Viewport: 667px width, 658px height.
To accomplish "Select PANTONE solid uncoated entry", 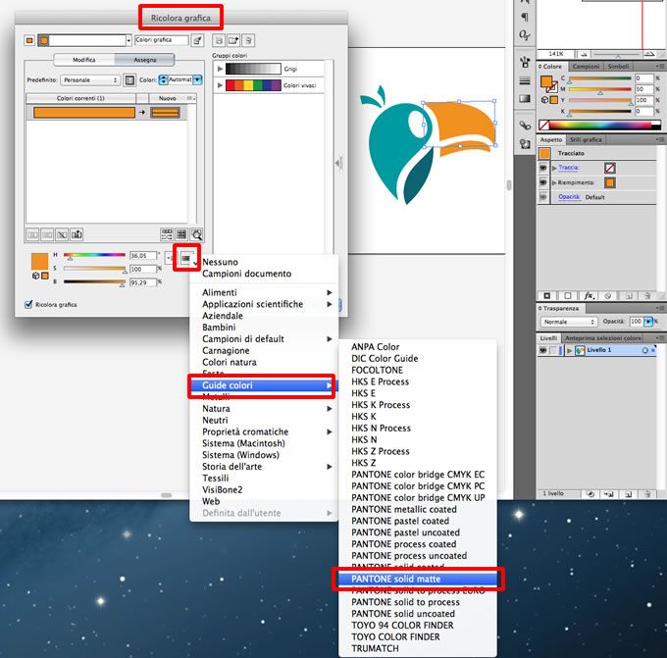I will point(403,614).
